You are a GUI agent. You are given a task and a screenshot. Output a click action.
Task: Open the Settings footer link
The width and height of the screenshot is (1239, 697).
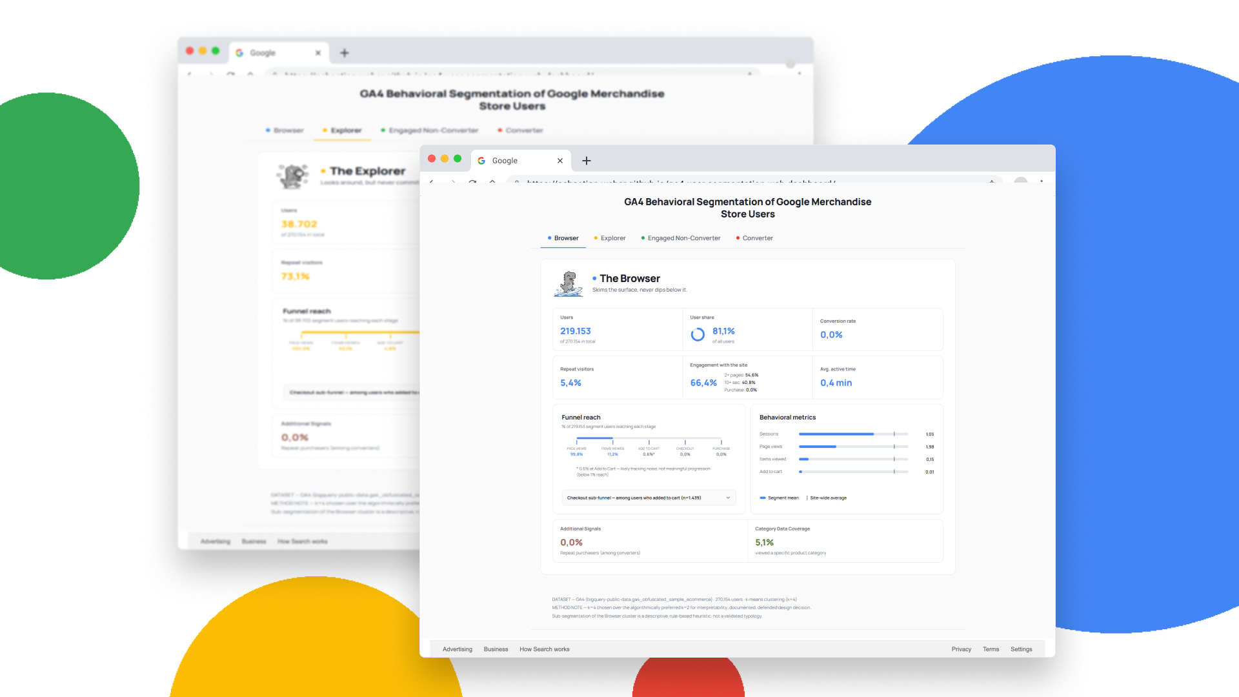coord(1021,649)
